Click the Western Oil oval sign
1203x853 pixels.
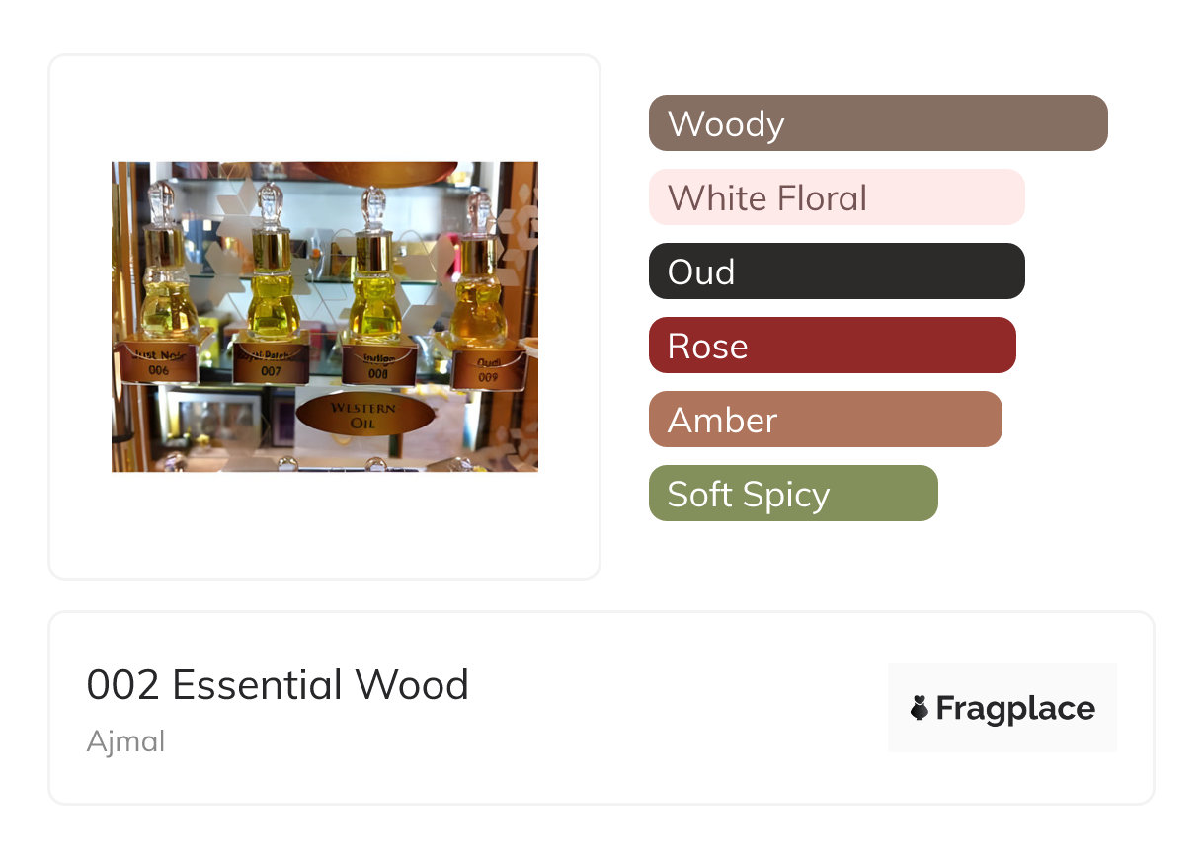364,416
